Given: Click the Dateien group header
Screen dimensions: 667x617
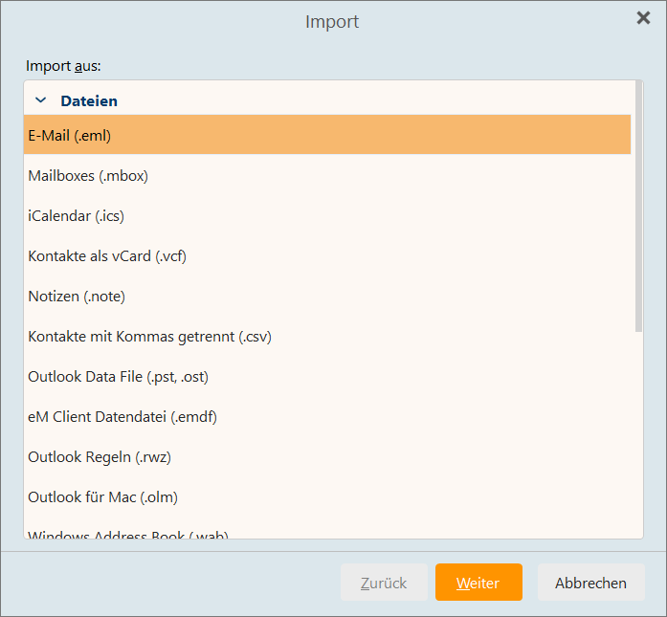Looking at the screenshot, I should click(89, 100).
